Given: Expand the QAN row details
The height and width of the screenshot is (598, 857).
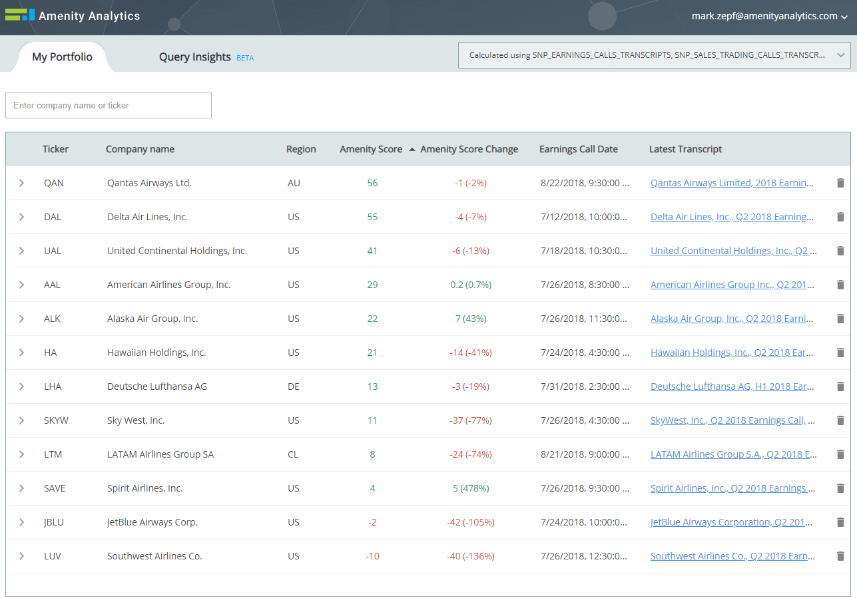Looking at the screenshot, I should coord(21,183).
